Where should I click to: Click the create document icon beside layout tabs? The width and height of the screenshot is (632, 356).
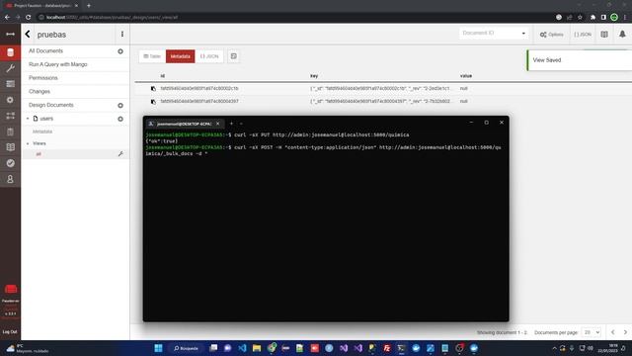pos(233,56)
